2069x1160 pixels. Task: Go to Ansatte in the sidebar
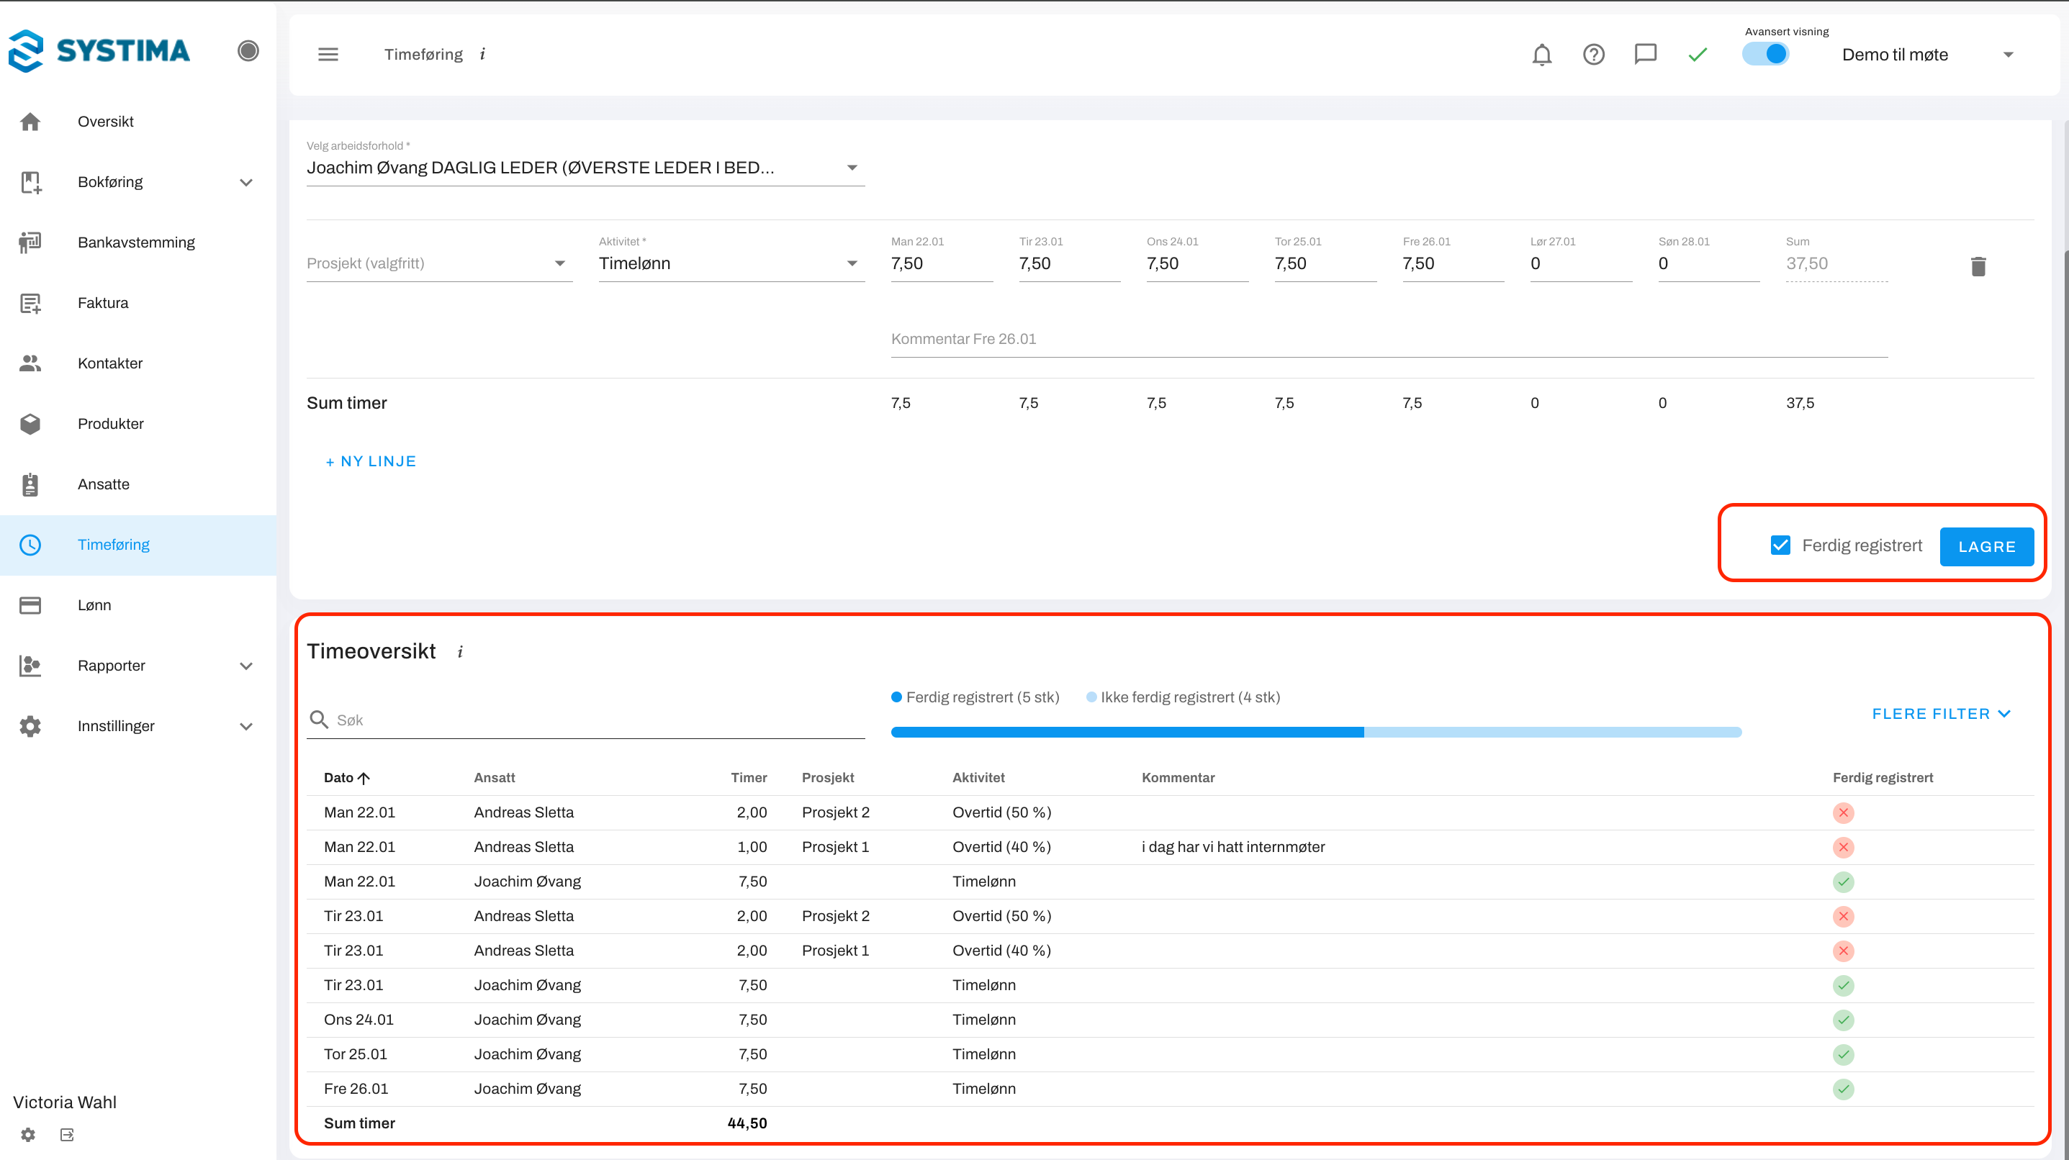(103, 484)
